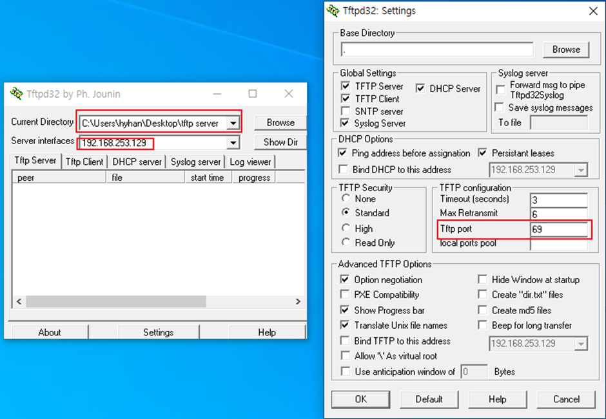Click the horizontal scrollbar thumb
The image size is (606, 419).
click(x=116, y=301)
